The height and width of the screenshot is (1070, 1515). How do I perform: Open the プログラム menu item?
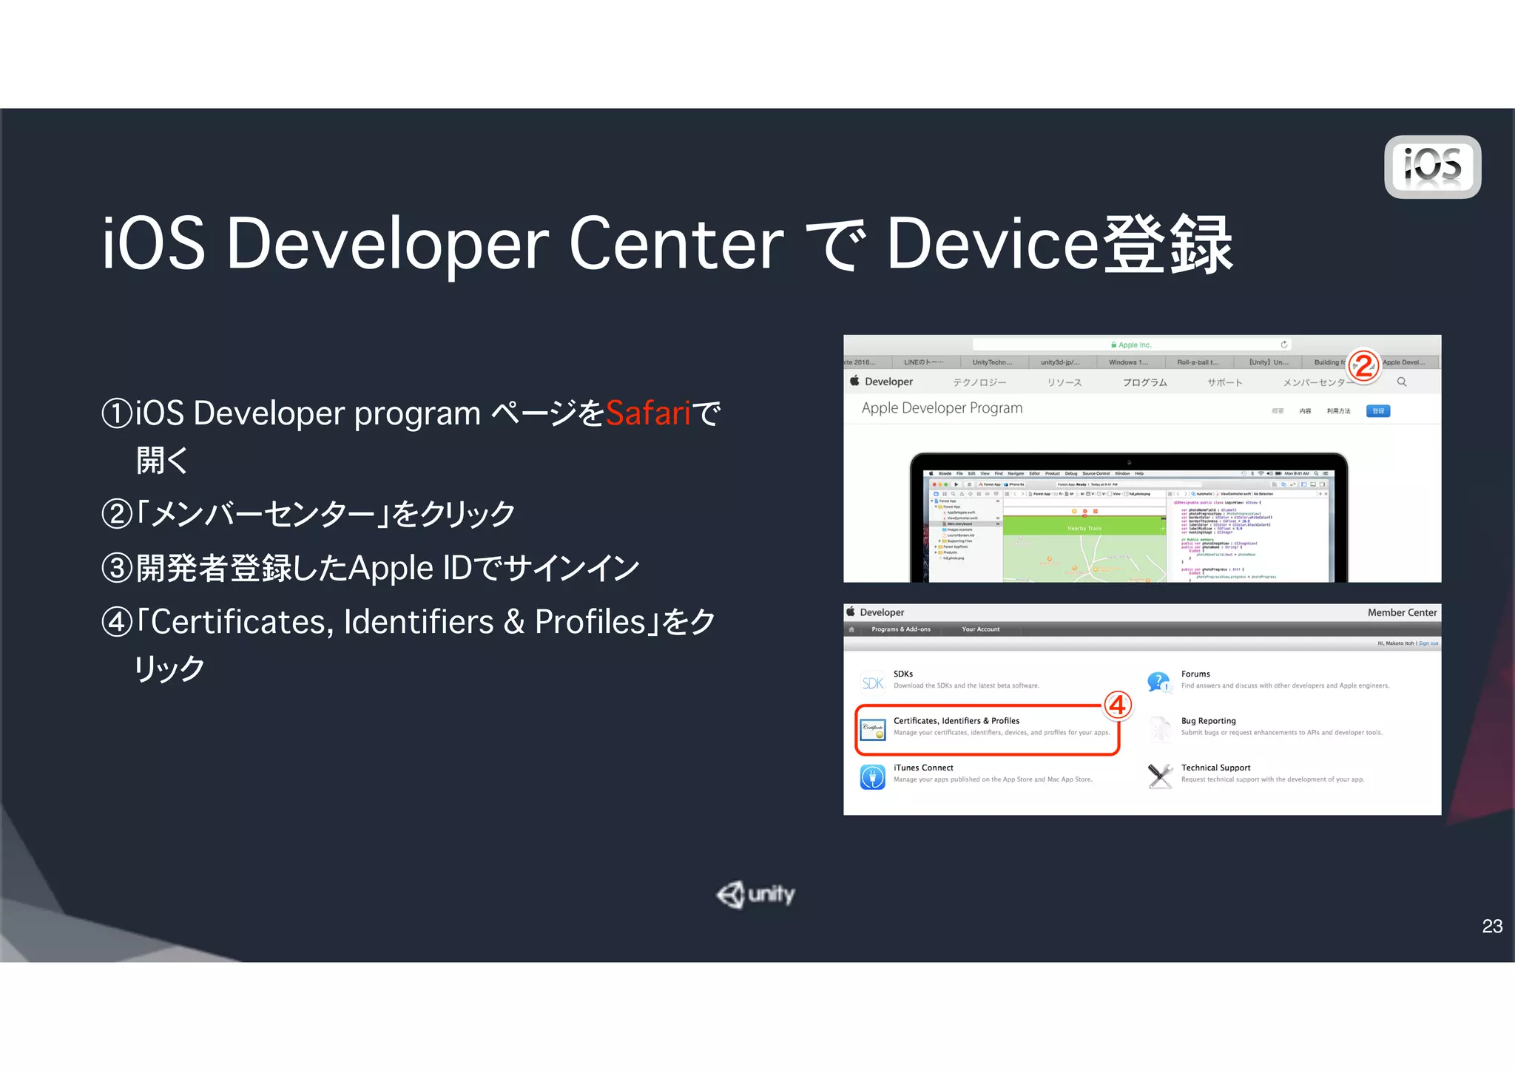pos(1144,382)
